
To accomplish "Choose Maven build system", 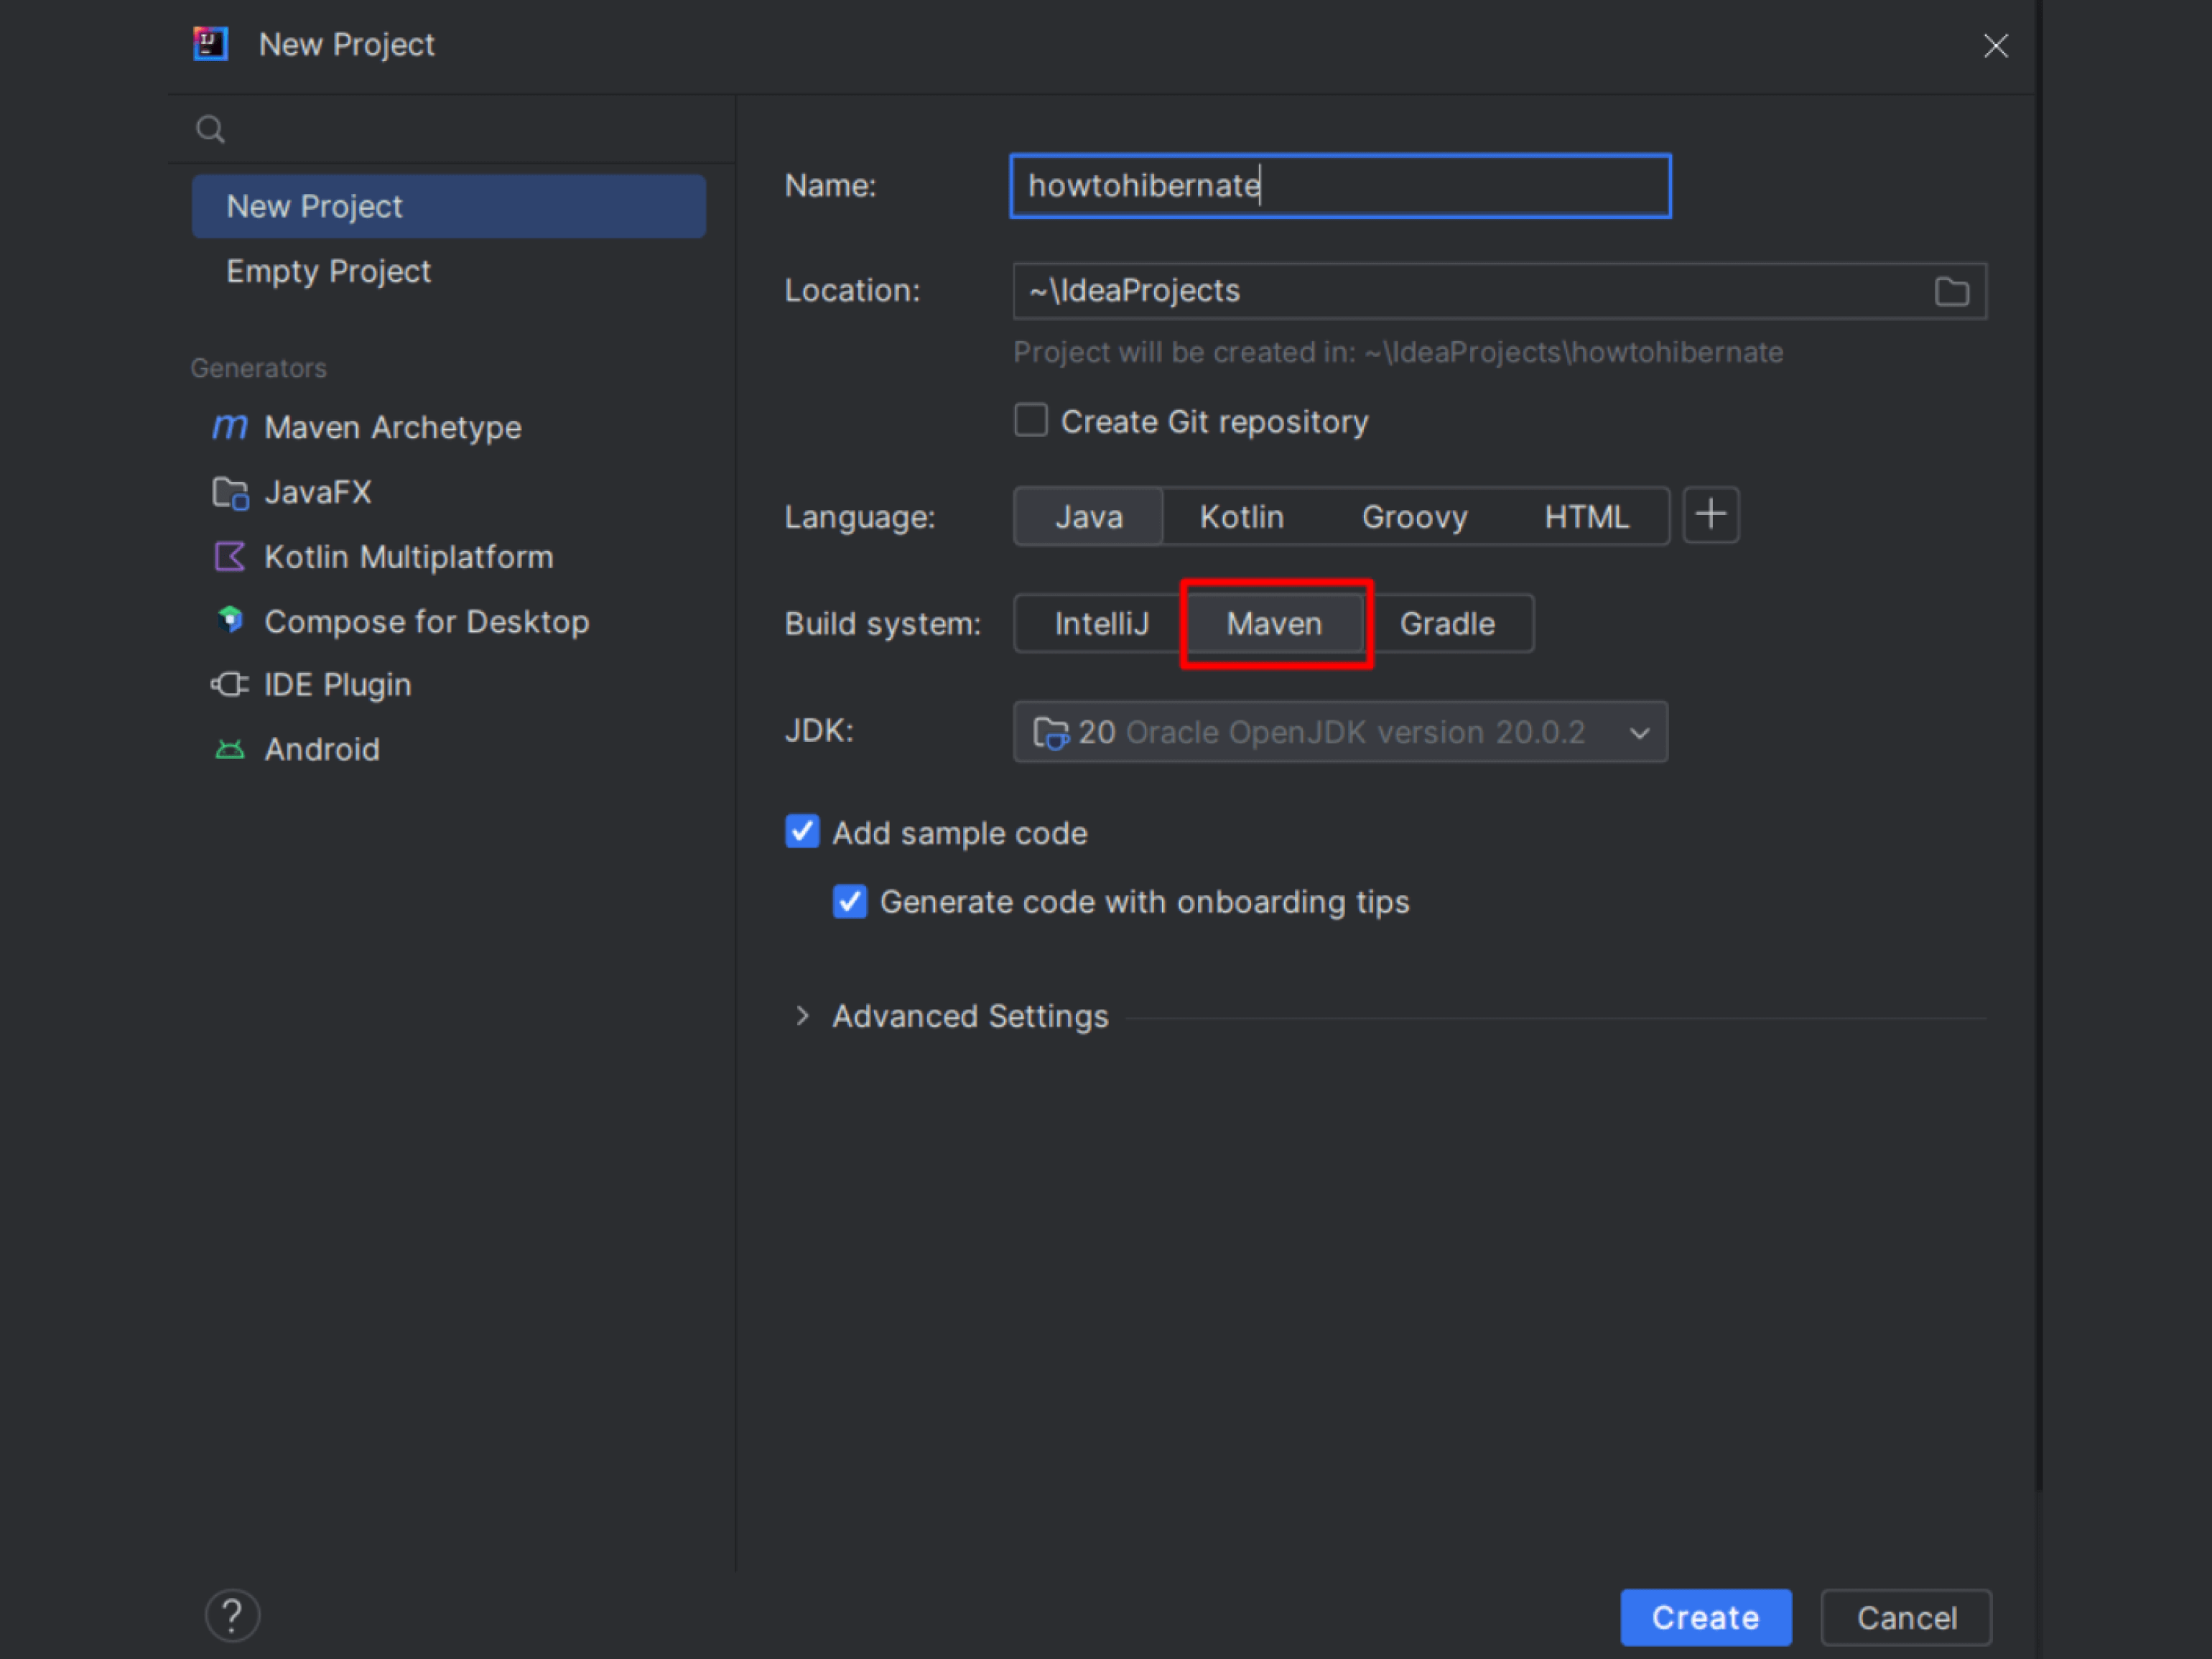I will click(1275, 624).
